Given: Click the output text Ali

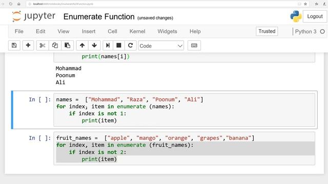Looking at the screenshot, I should (60, 82).
